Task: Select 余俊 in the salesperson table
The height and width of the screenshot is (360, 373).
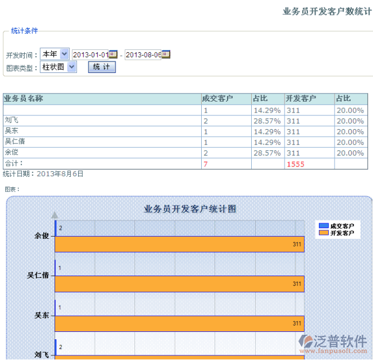Action: (11, 153)
